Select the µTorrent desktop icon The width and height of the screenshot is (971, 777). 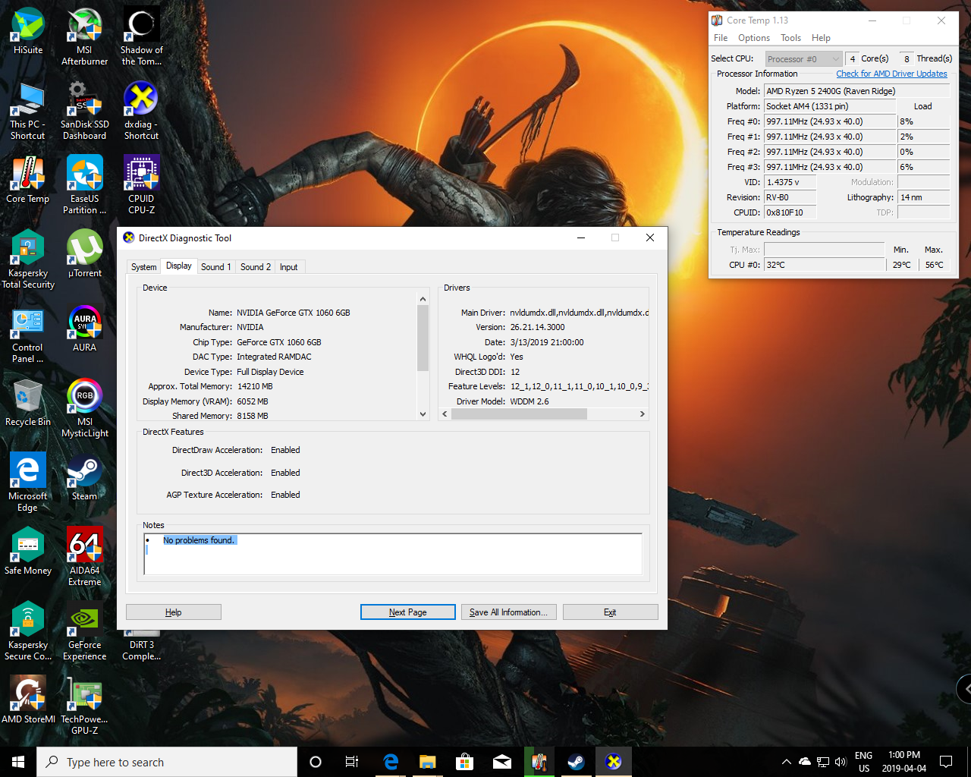click(84, 254)
